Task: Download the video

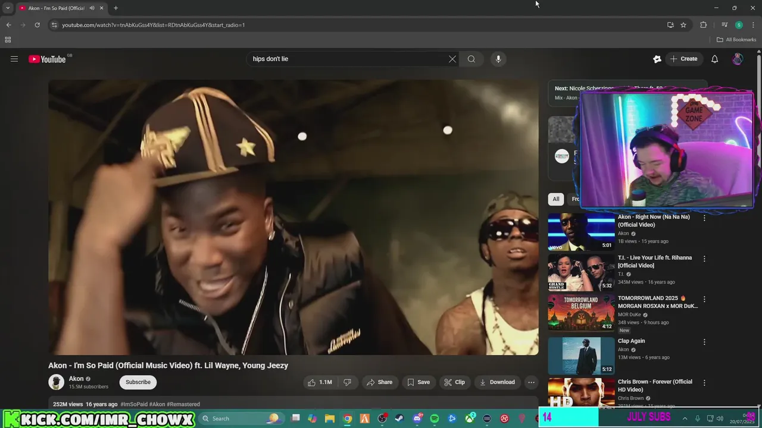Action: point(497,382)
